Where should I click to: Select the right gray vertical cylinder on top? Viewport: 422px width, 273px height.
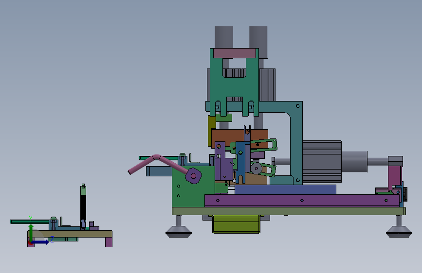pos(258,42)
